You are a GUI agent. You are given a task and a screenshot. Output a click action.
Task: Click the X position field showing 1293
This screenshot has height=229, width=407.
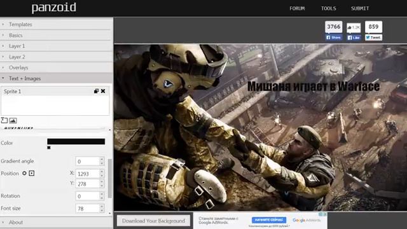(x=88, y=174)
